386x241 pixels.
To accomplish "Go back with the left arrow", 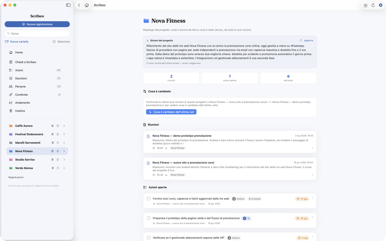I will coord(79,5).
